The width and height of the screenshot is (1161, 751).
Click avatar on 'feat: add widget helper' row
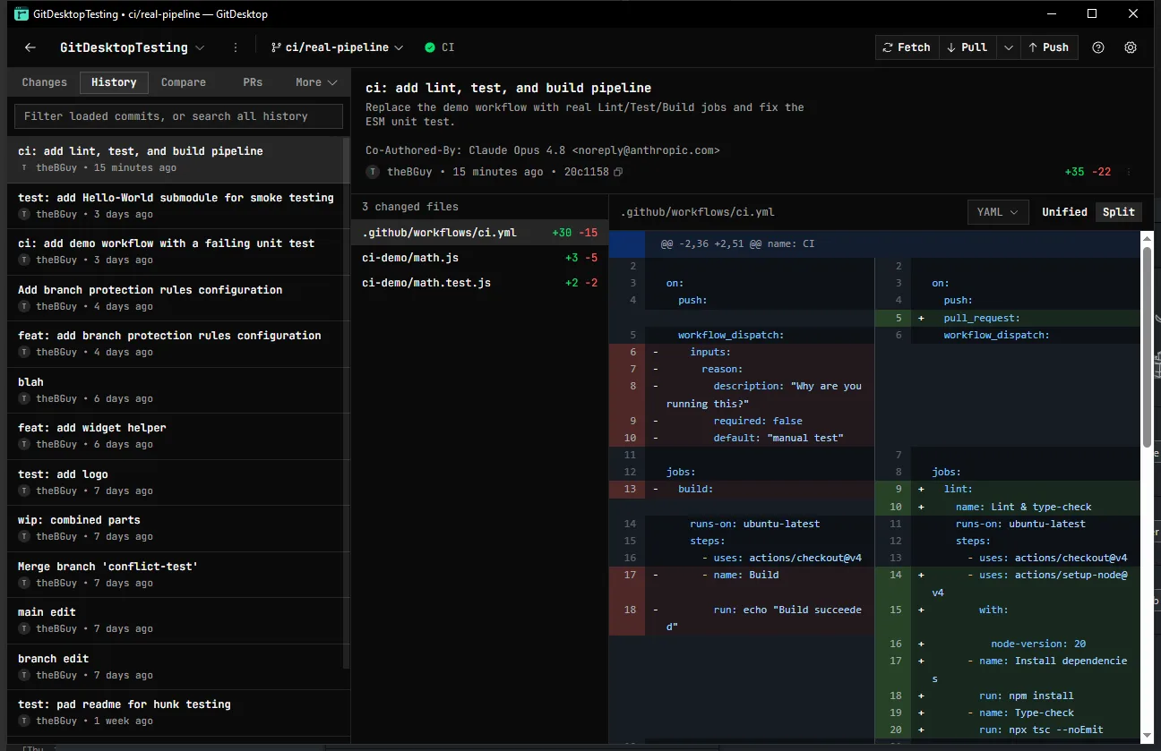(x=24, y=445)
